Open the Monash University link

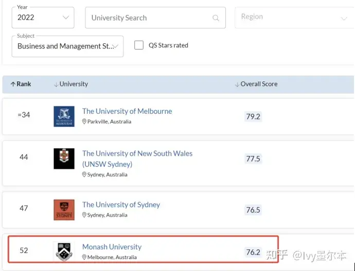[112, 247]
